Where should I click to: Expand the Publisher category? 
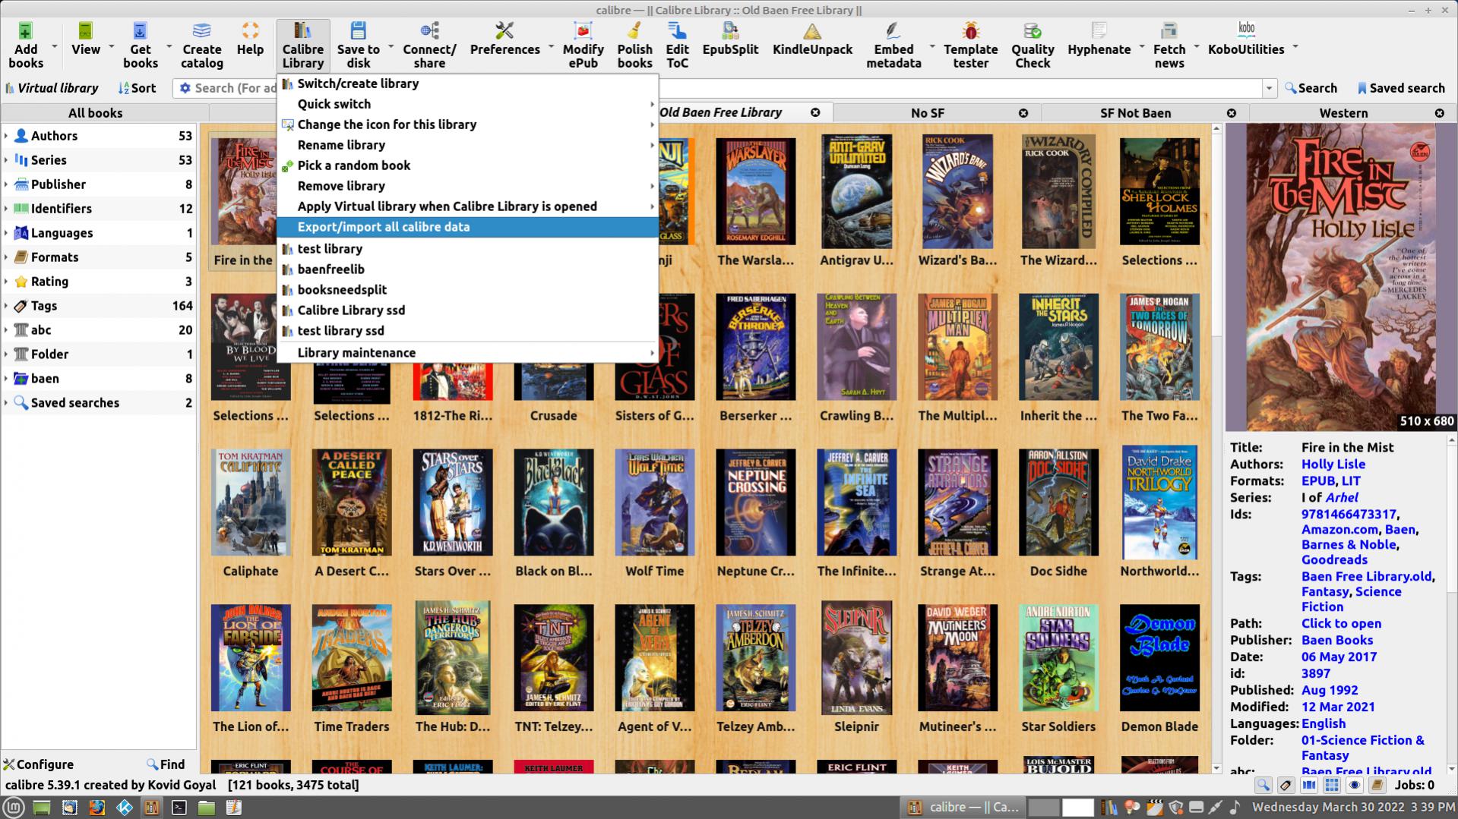6,184
